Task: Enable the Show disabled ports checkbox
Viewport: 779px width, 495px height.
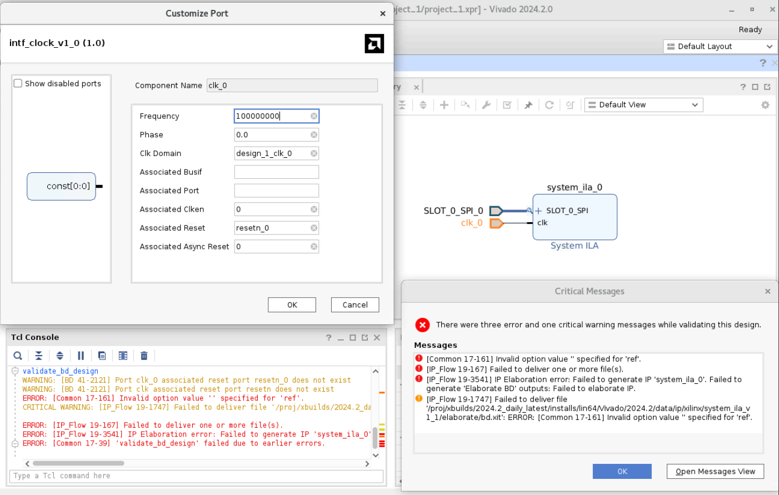Action: tap(18, 83)
